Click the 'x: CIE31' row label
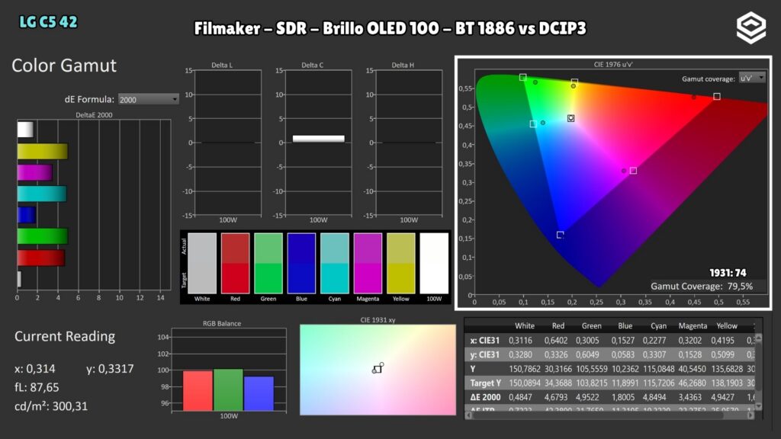This screenshot has height=439, width=781. [484, 341]
